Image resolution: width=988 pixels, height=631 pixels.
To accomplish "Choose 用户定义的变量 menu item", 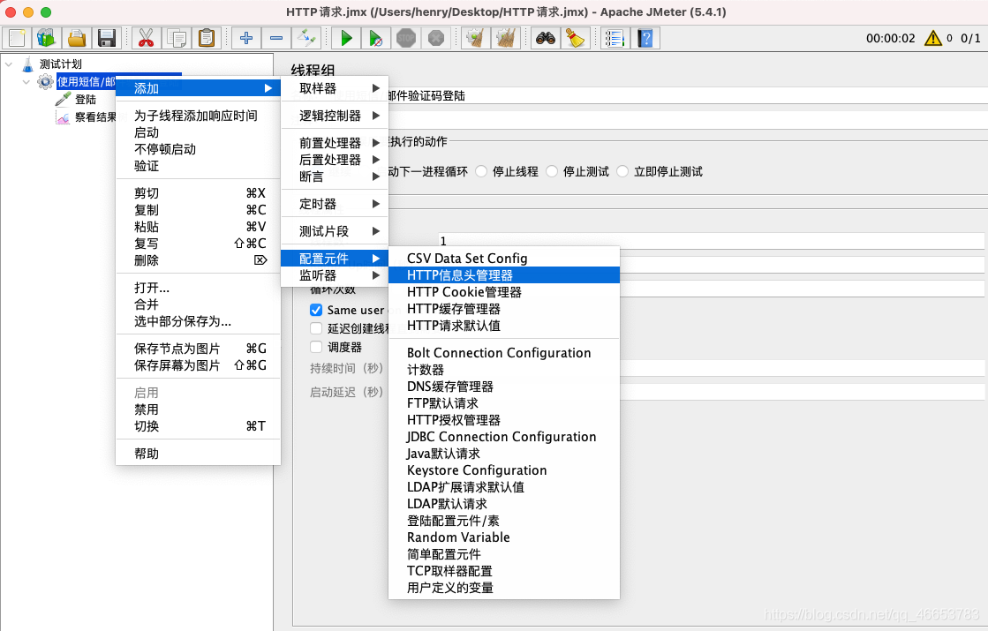I will click(504, 588).
